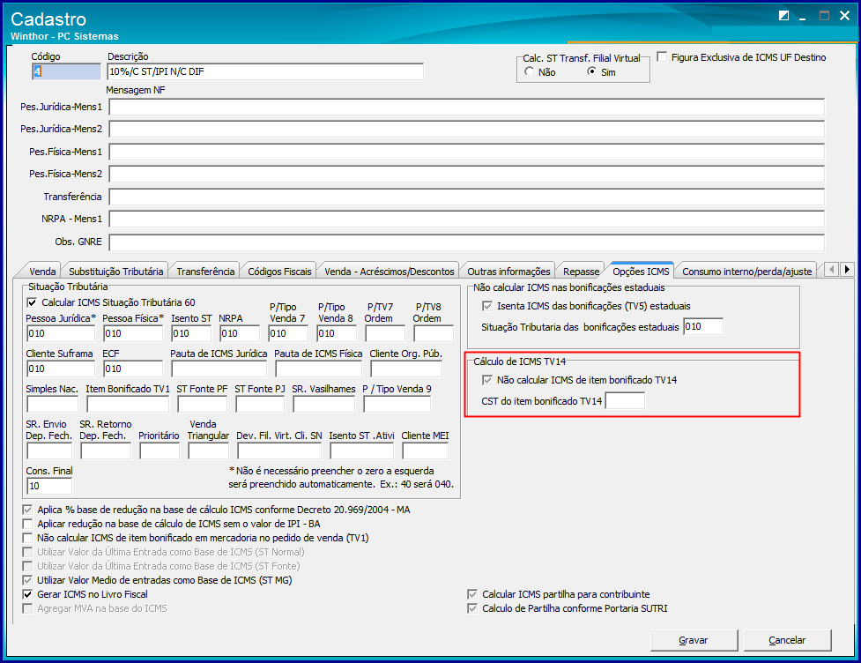This screenshot has width=861, height=663.
Task: Click Pes.Jurídica-Mens2 message field
Action: coord(467,129)
